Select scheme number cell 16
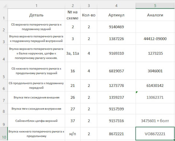This screenshot has width=175, height=141. coord(73,71)
